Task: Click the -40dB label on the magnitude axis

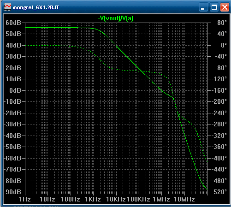Action: (x=12, y=136)
